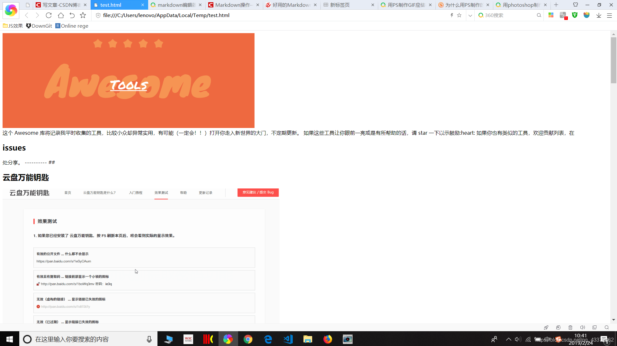Screen dimensions: 617x346
Task: Click the lightning speed-mode icon near address bar
Action: [452, 15]
